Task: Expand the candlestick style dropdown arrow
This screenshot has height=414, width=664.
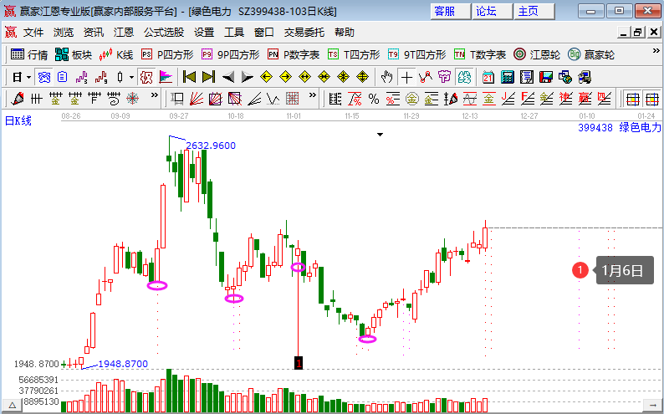Action: [130, 77]
